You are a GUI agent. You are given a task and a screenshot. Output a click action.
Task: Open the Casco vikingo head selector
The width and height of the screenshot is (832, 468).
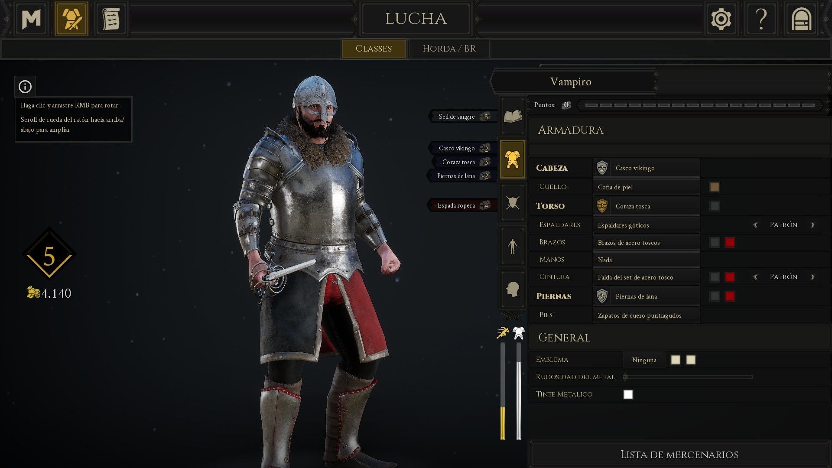point(646,168)
